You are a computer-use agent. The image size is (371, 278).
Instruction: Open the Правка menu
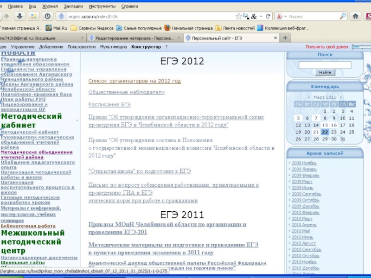click(x=15, y=6)
